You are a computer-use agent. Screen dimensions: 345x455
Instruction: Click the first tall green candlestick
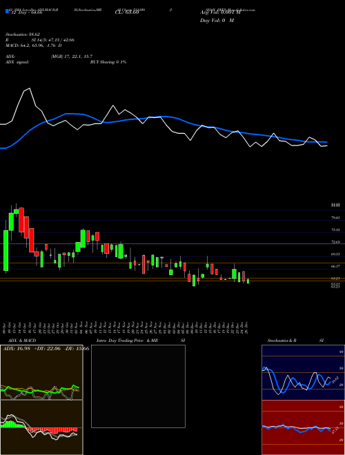(x=6, y=250)
